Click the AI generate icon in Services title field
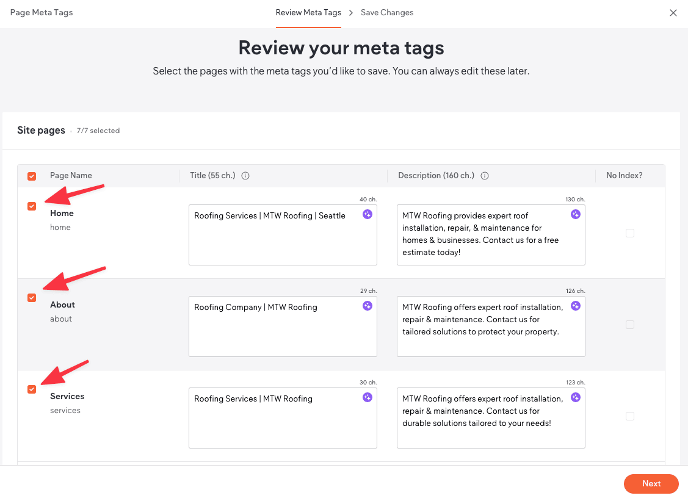The image size is (688, 501). [x=368, y=397]
